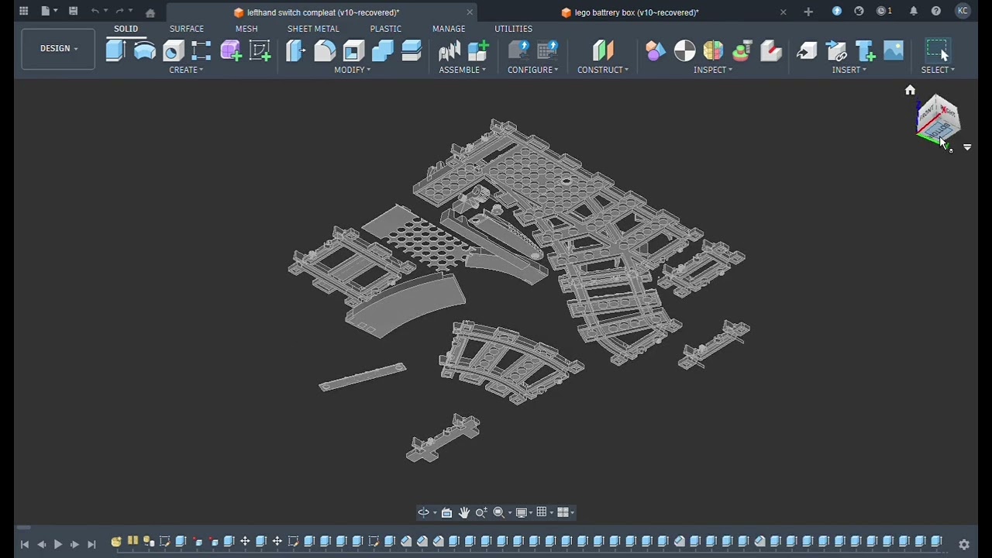Switch to the SHEET METAL tab
992x558 pixels.
point(313,29)
